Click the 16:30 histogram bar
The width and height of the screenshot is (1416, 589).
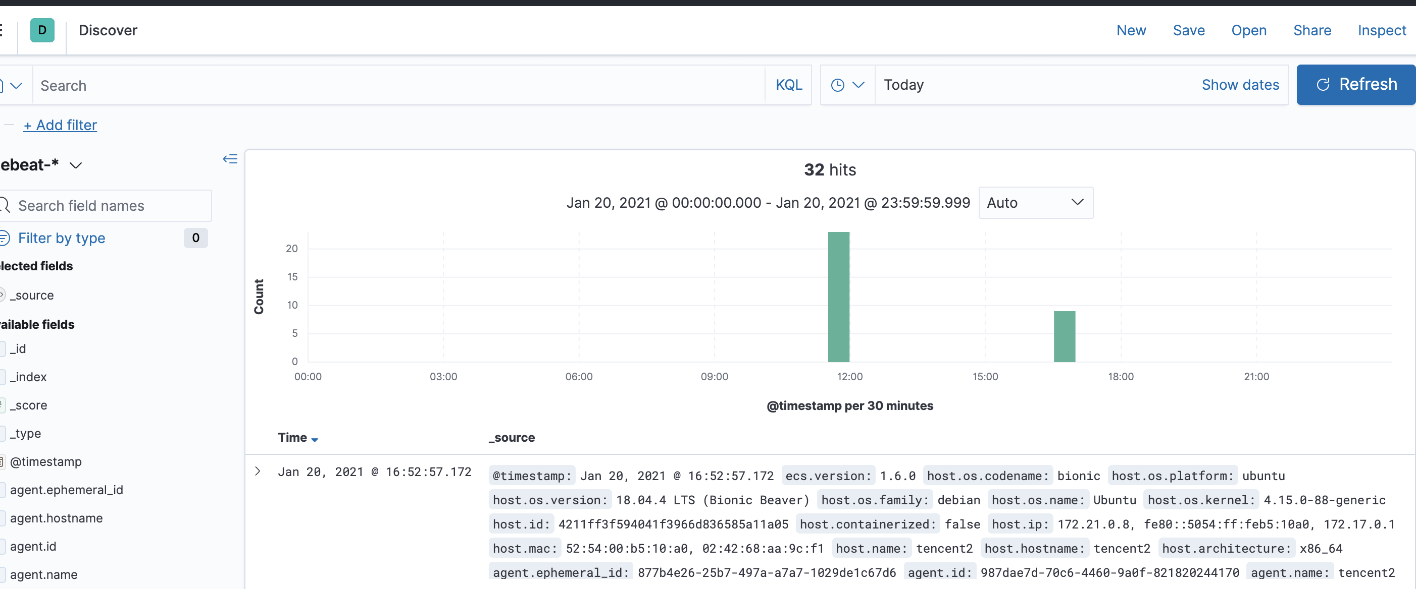1064,336
